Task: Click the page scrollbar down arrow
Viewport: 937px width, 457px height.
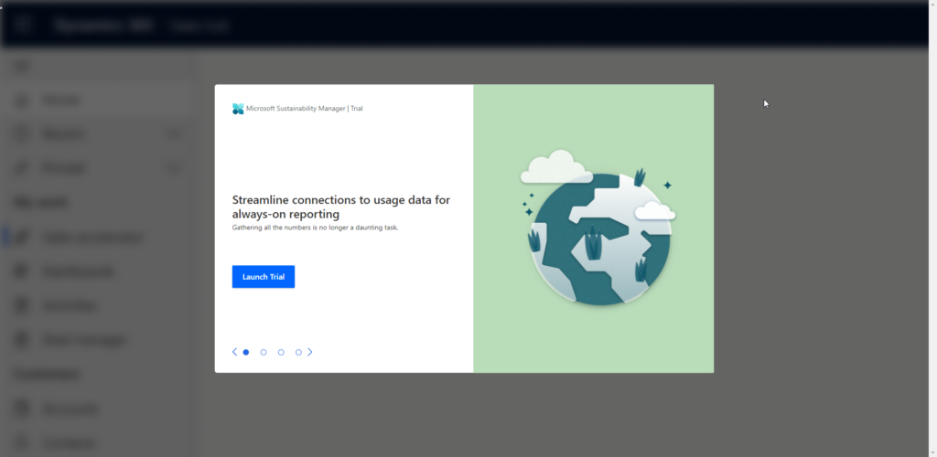Action: point(932,452)
